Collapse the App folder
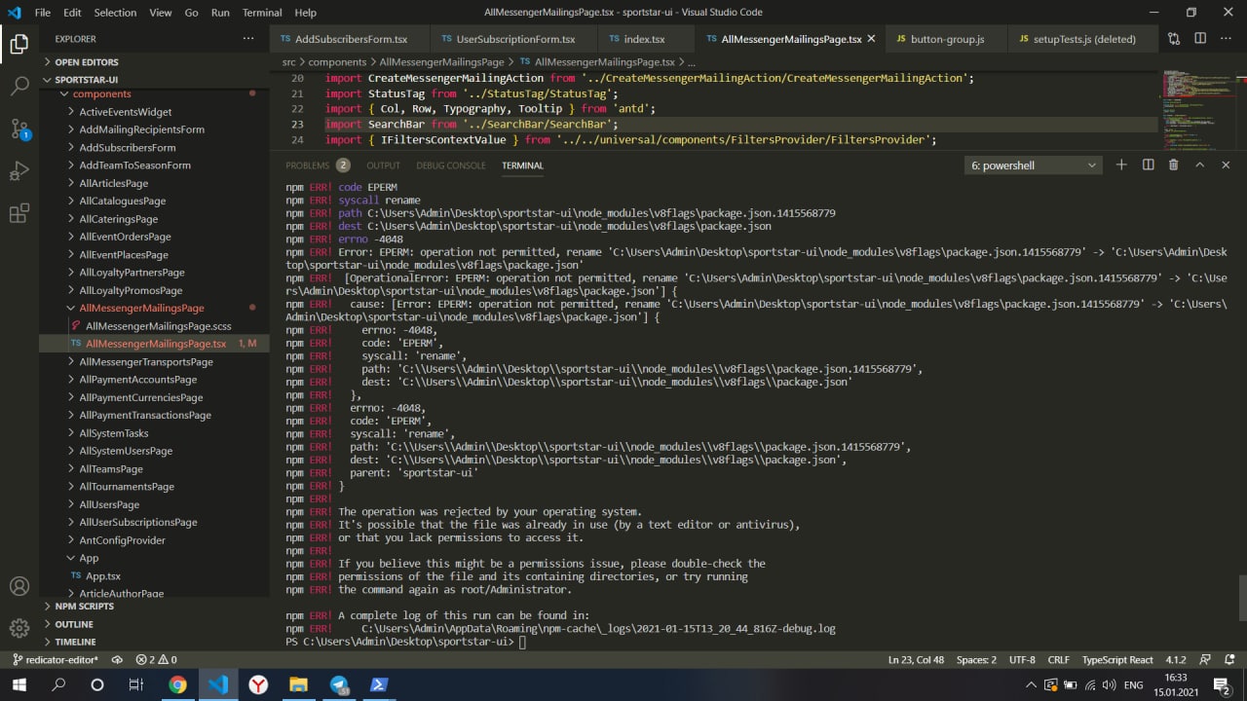The height and width of the screenshot is (701, 1247). tap(154, 558)
